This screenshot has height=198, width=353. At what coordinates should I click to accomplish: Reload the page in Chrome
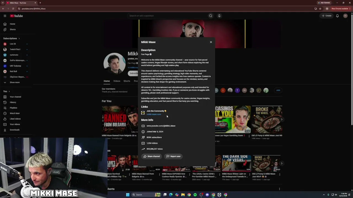(x=13, y=9)
